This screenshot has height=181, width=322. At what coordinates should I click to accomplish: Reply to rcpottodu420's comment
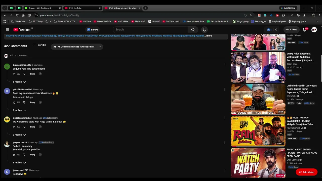[x=33, y=155]
